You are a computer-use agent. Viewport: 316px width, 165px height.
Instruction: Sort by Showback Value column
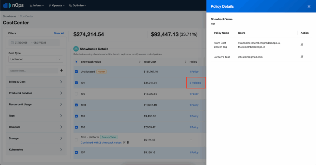[x=140, y=62]
